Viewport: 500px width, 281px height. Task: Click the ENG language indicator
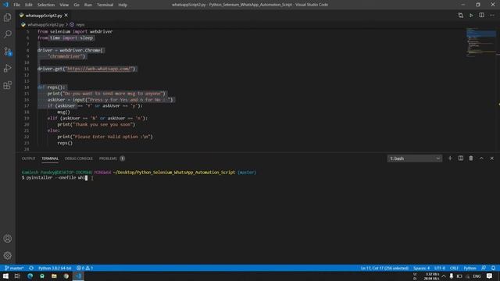[477, 276]
